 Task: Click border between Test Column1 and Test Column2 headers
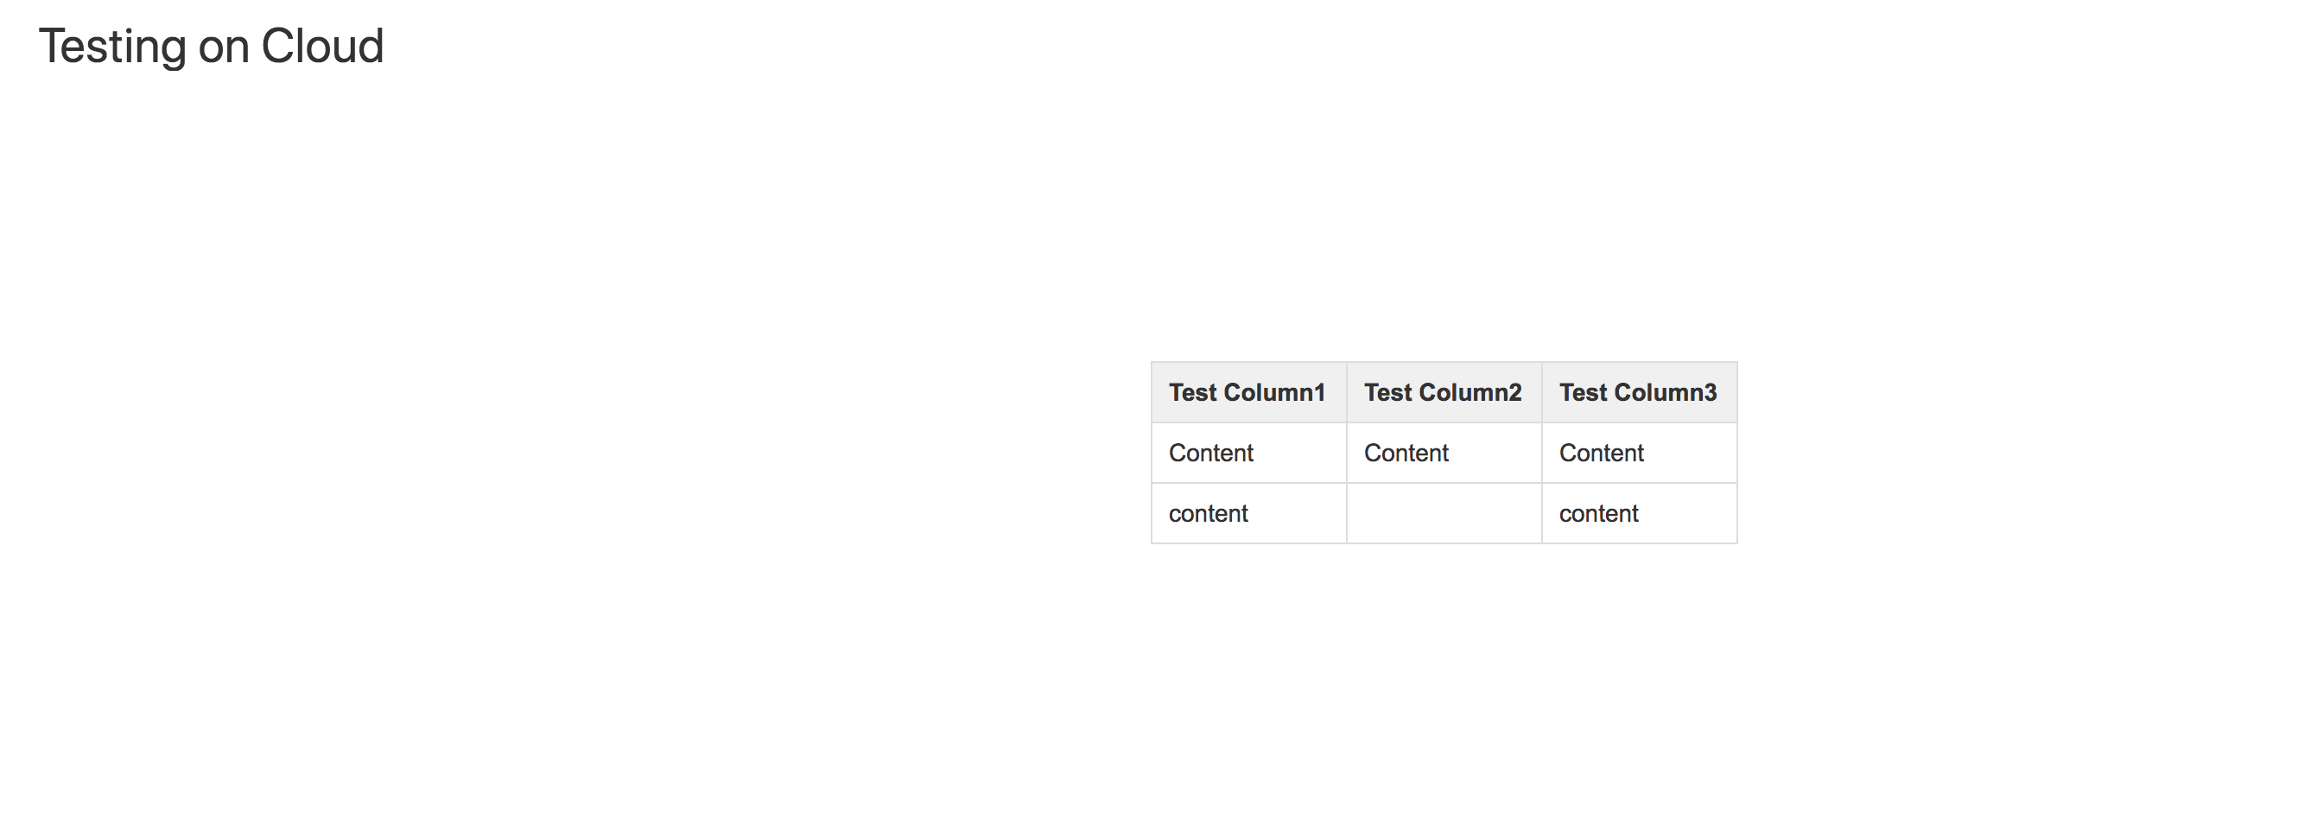pyautogui.click(x=1347, y=392)
